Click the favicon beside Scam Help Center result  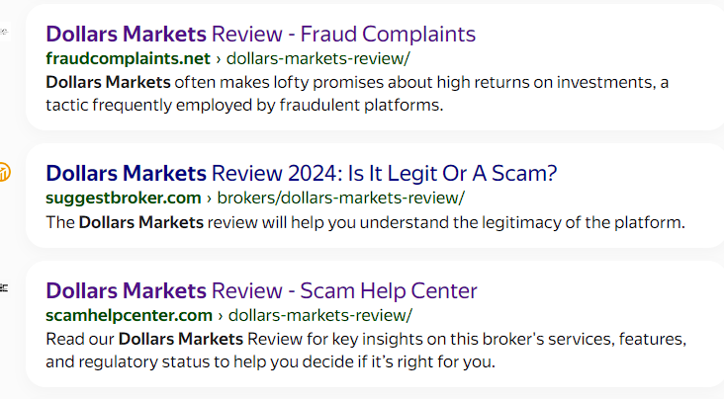pyautogui.click(x=4, y=288)
